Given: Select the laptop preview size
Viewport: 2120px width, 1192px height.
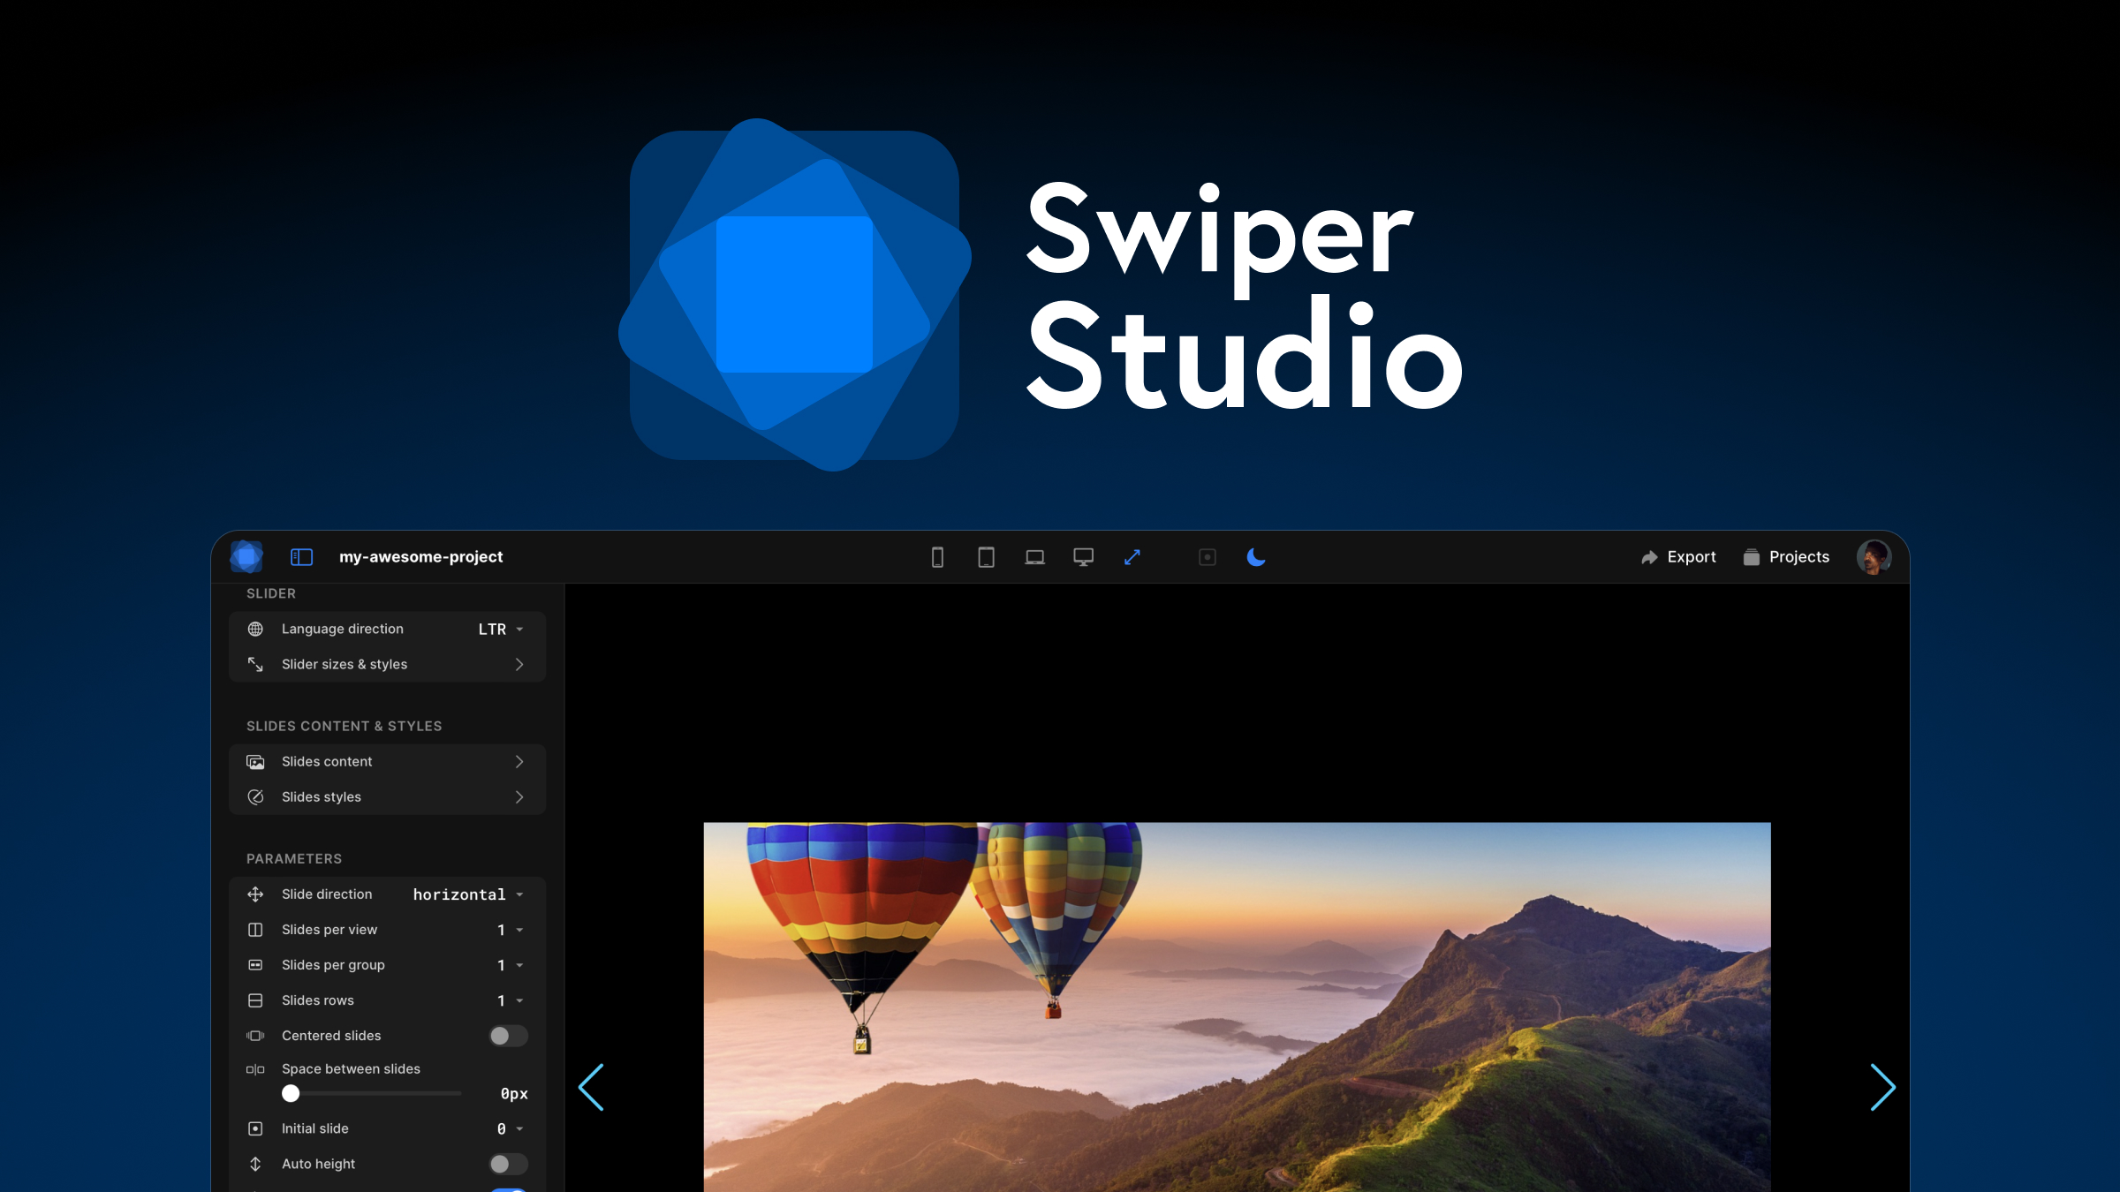Looking at the screenshot, I should point(1034,557).
